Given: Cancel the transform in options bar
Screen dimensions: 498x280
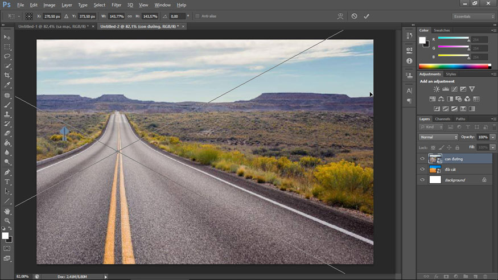Looking at the screenshot, I should (354, 17).
